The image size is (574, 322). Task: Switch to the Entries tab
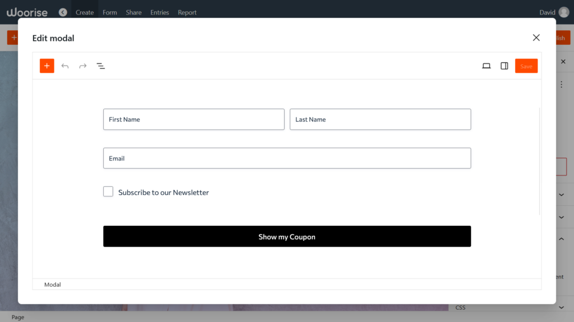(159, 12)
